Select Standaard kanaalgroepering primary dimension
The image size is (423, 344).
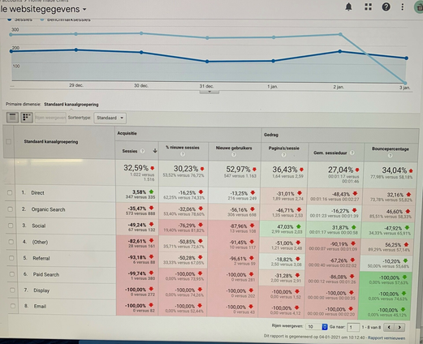point(71,105)
